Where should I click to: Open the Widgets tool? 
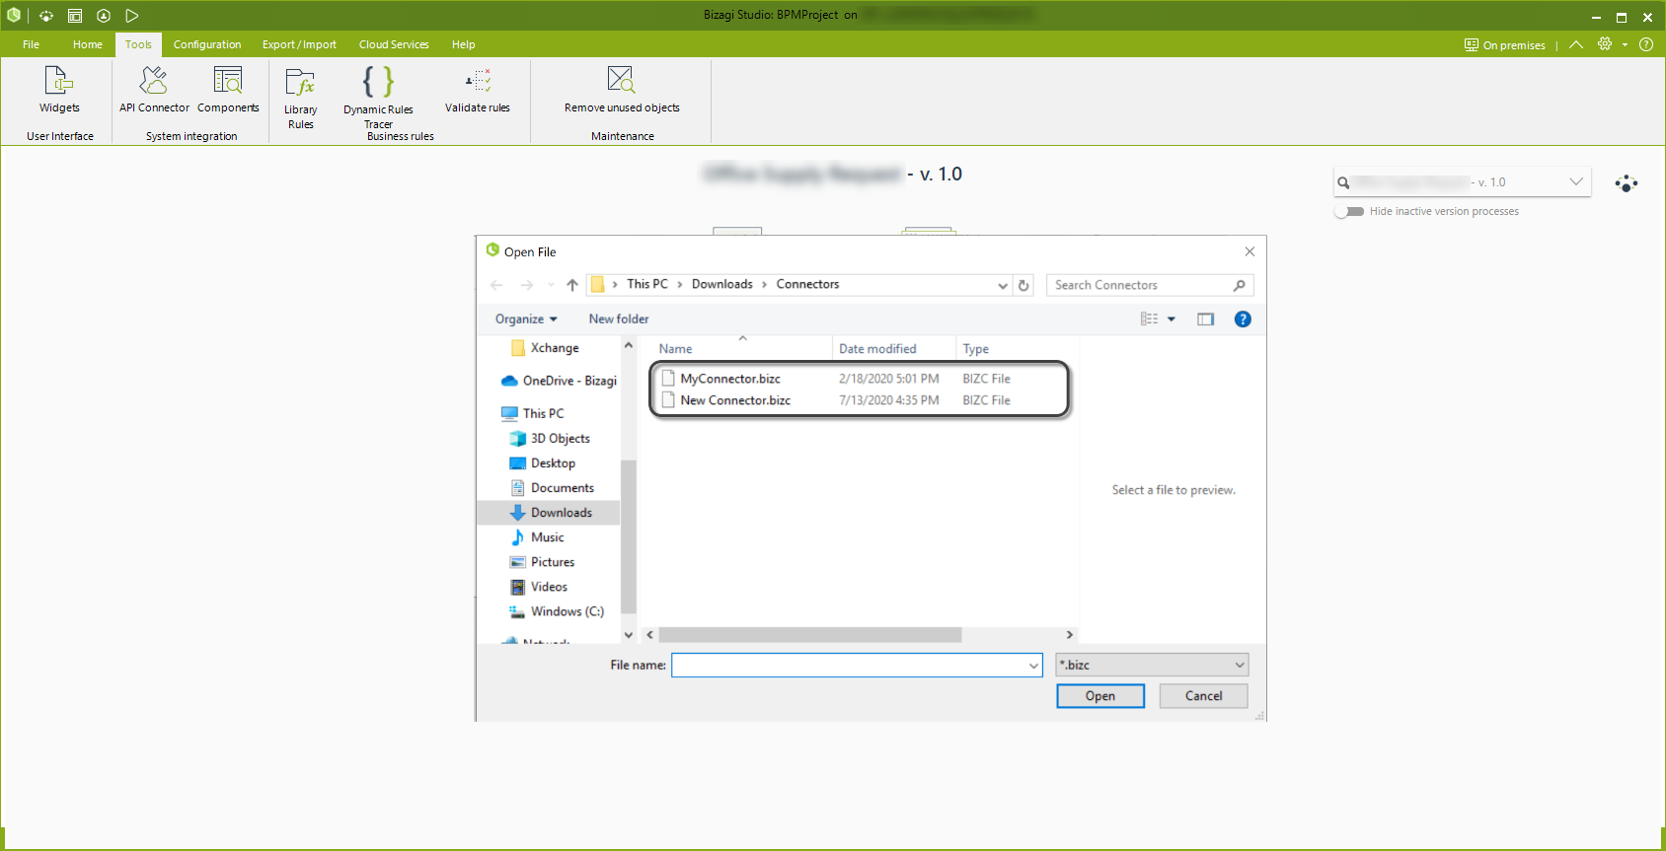coord(59,90)
